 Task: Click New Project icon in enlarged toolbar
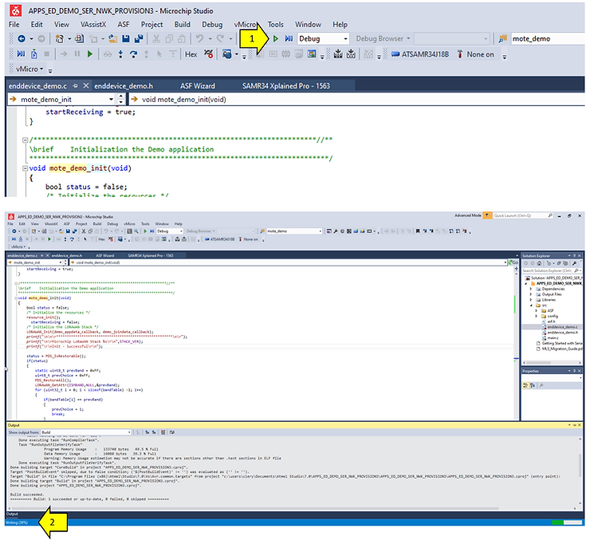[59, 38]
